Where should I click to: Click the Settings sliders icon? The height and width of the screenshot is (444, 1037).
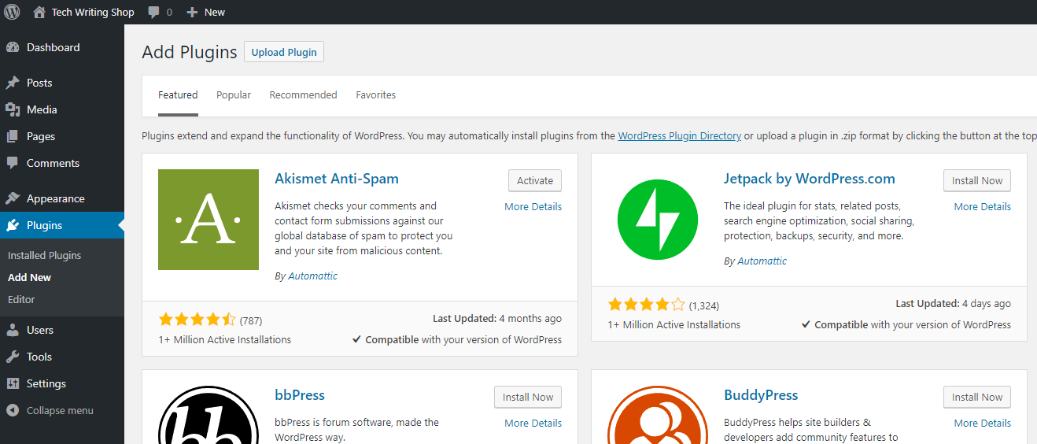[13, 383]
